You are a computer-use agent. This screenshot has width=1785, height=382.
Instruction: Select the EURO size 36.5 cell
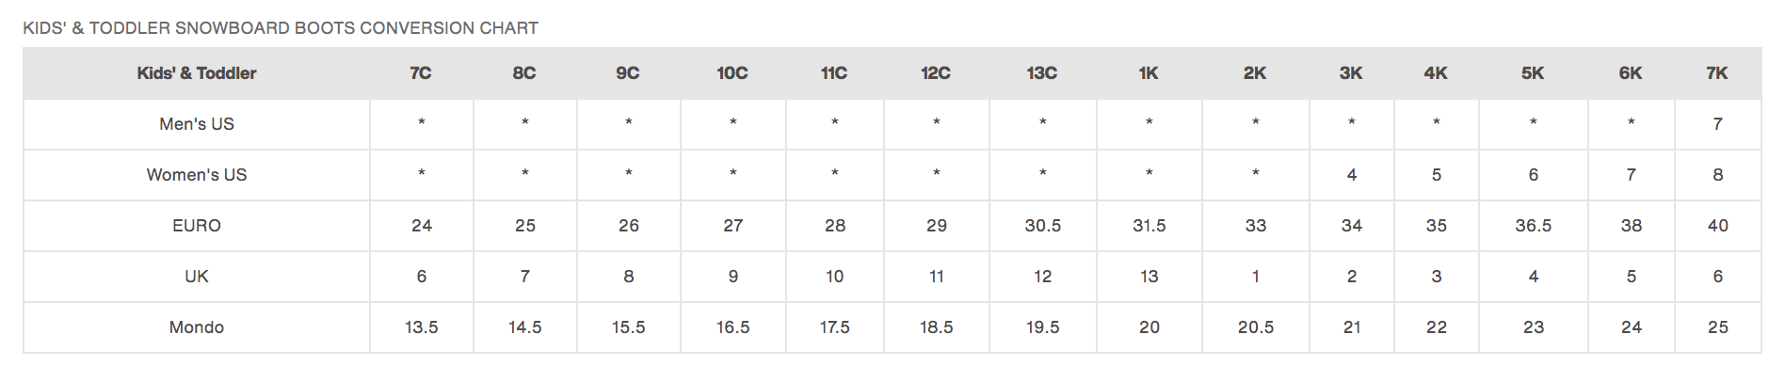pos(1533,226)
